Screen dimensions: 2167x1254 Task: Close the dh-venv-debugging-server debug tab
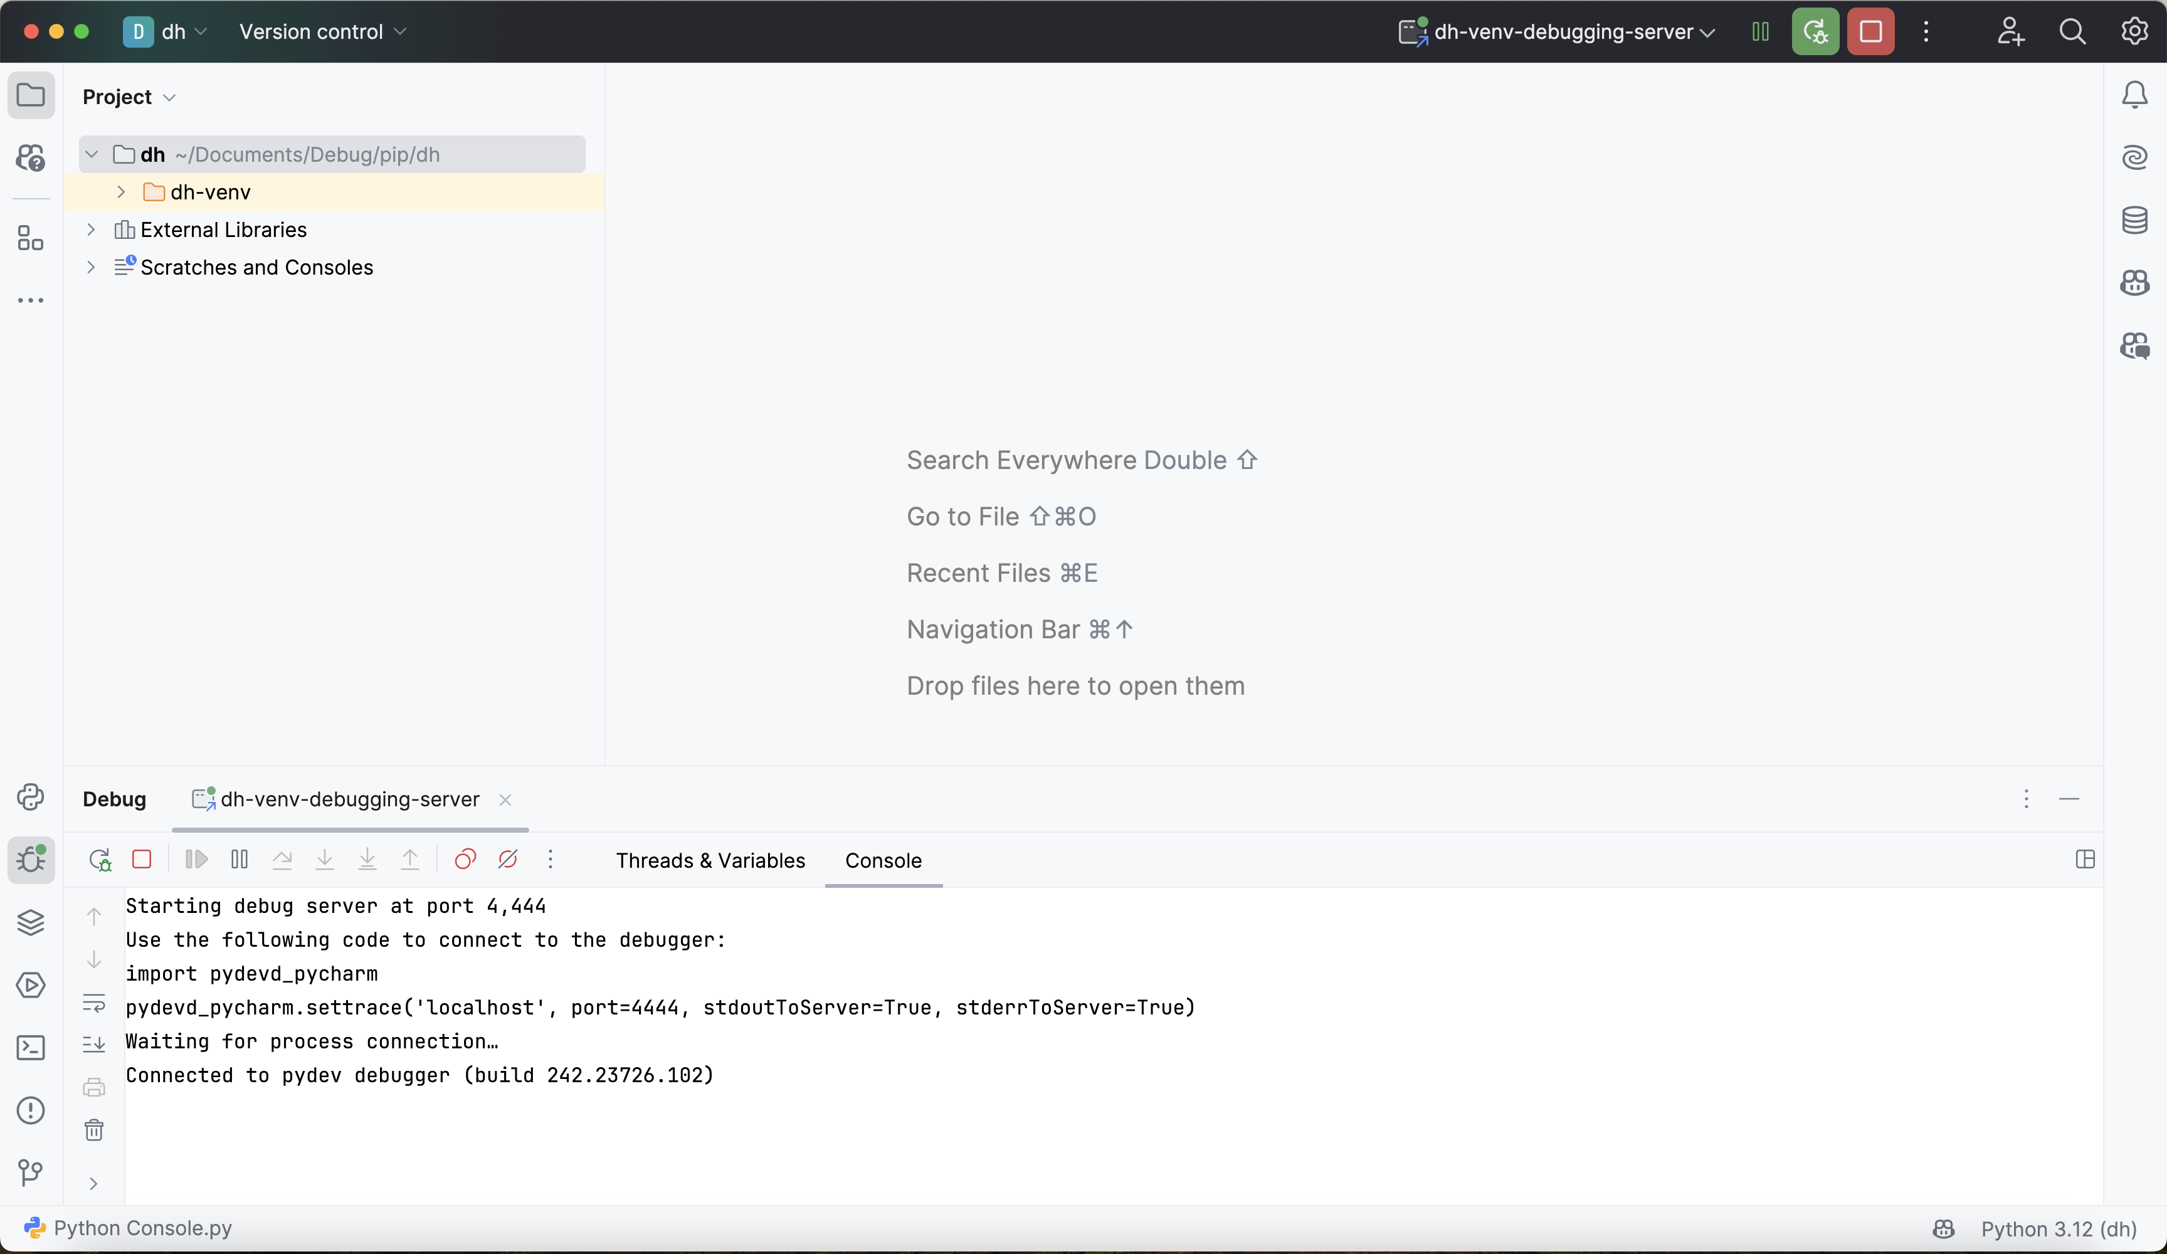point(505,800)
